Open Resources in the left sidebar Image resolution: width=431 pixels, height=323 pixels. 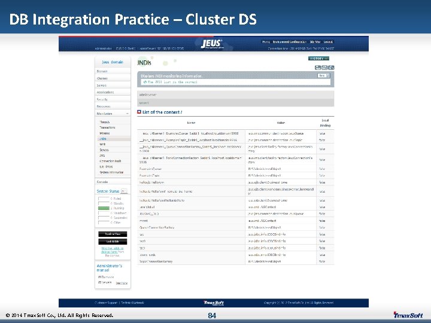click(x=113, y=106)
